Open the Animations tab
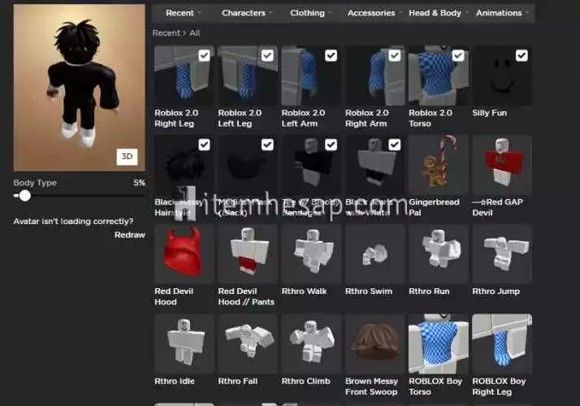The height and width of the screenshot is (406, 580). [501, 13]
